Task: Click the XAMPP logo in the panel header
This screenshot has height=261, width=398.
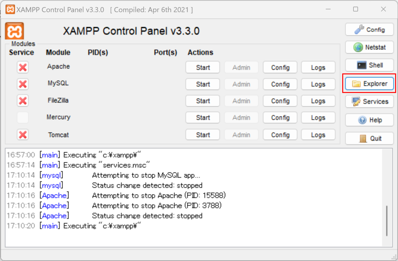Action: 14,31
